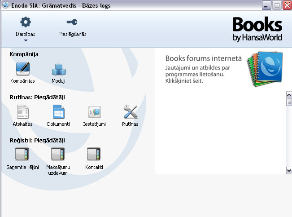
Task: Open the Kontakti register icon
Action: tap(94, 154)
